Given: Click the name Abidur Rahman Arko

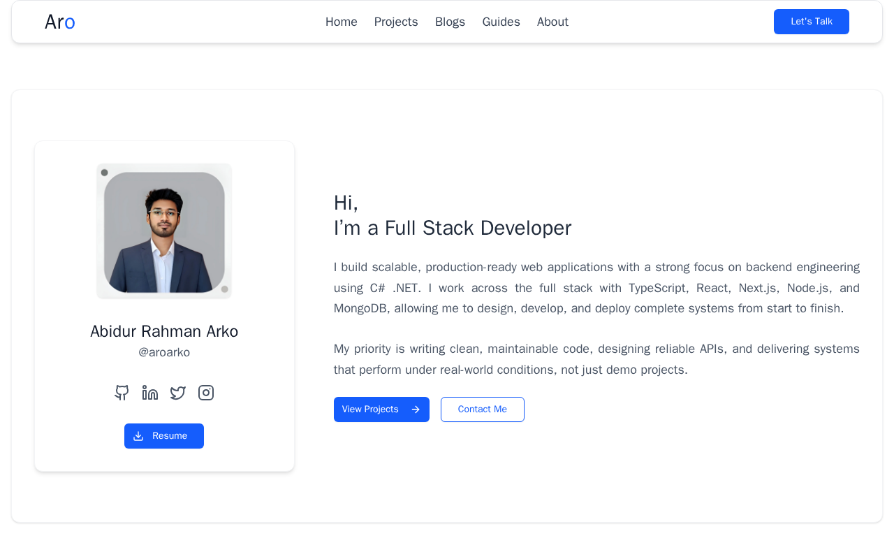Looking at the screenshot, I should (x=164, y=331).
